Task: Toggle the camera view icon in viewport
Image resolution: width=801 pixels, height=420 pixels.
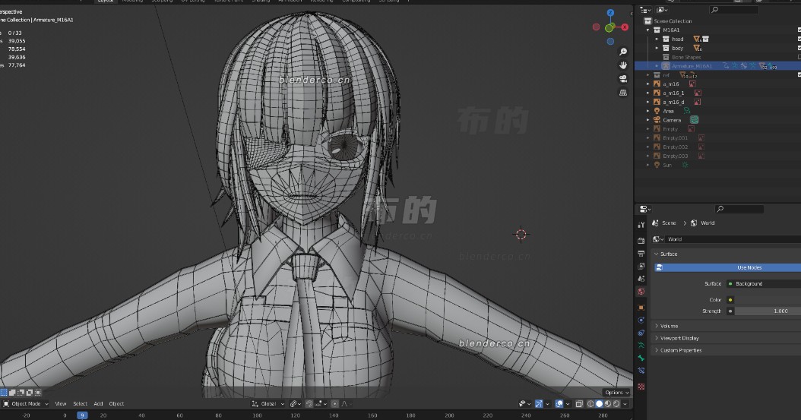Action: 622,79
